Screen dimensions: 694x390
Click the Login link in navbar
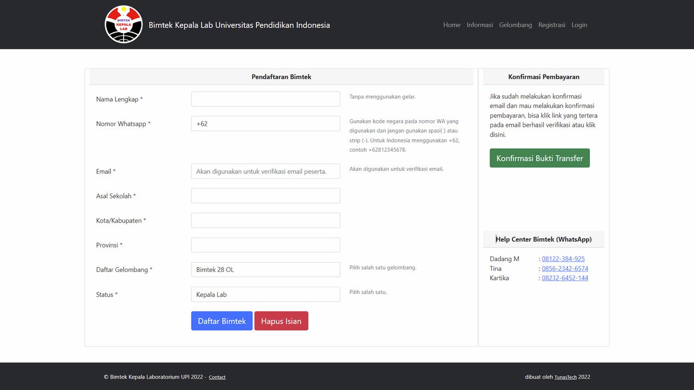pyautogui.click(x=579, y=25)
